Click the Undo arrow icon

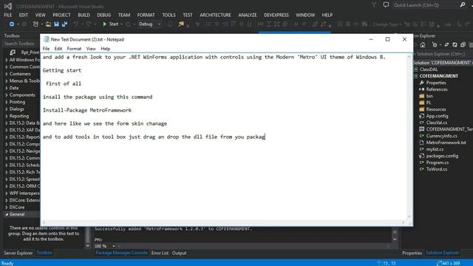click(x=75, y=24)
